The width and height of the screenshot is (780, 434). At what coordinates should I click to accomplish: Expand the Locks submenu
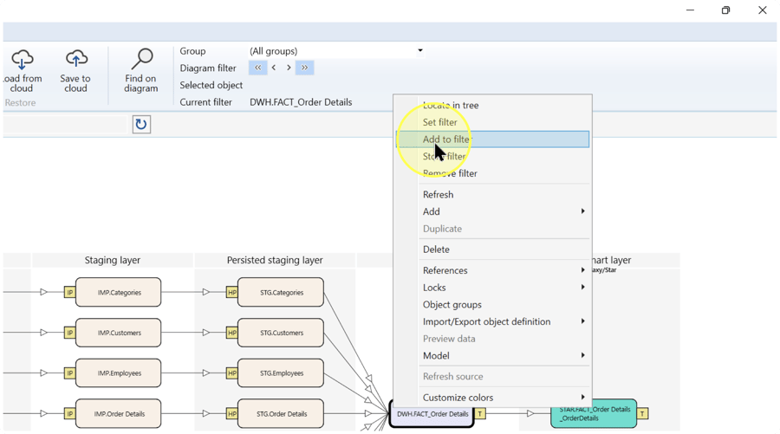pos(504,288)
